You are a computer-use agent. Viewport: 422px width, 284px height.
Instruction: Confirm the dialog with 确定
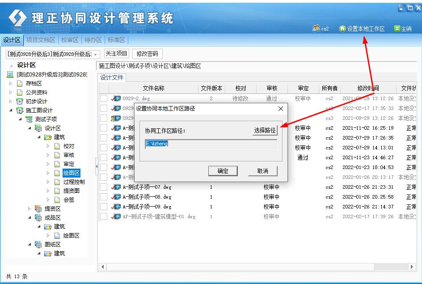pyautogui.click(x=223, y=171)
